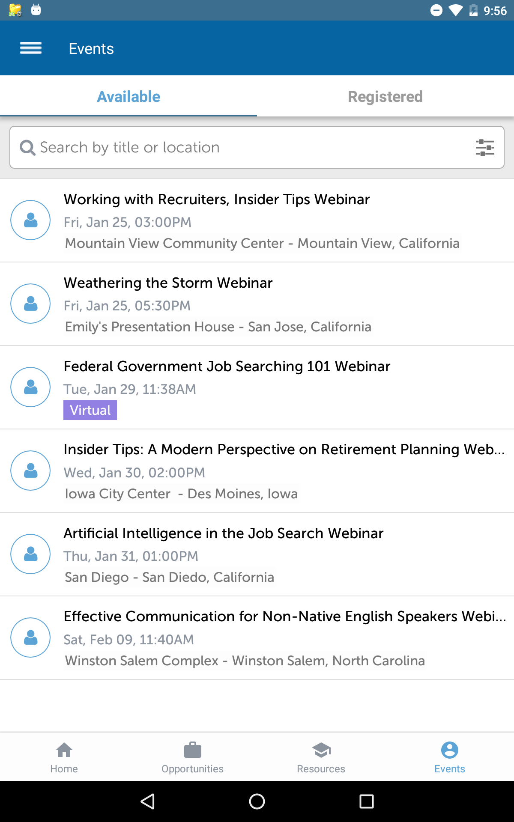Tap the purple Virtual badge

coord(90,410)
